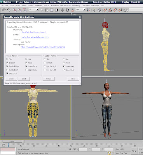This screenshot has width=143, height=155.
Task: Click the Add Time Tag field
Action: click(123, 153)
